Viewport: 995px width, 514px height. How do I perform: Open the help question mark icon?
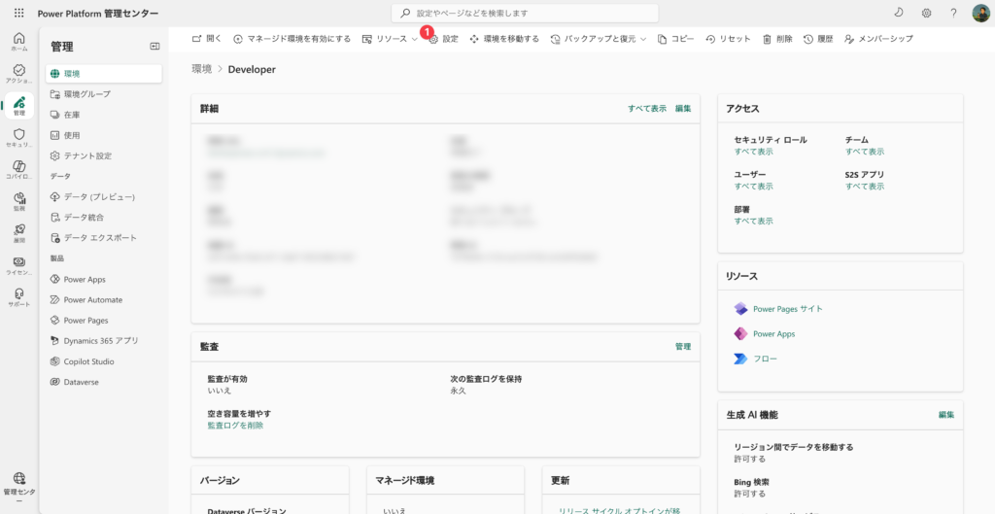click(954, 14)
